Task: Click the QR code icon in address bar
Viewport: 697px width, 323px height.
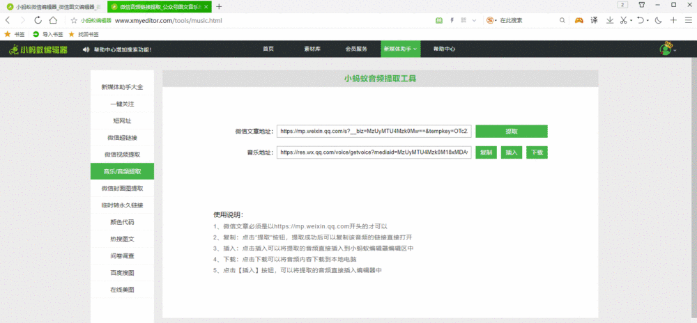Action: pyautogui.click(x=464, y=20)
